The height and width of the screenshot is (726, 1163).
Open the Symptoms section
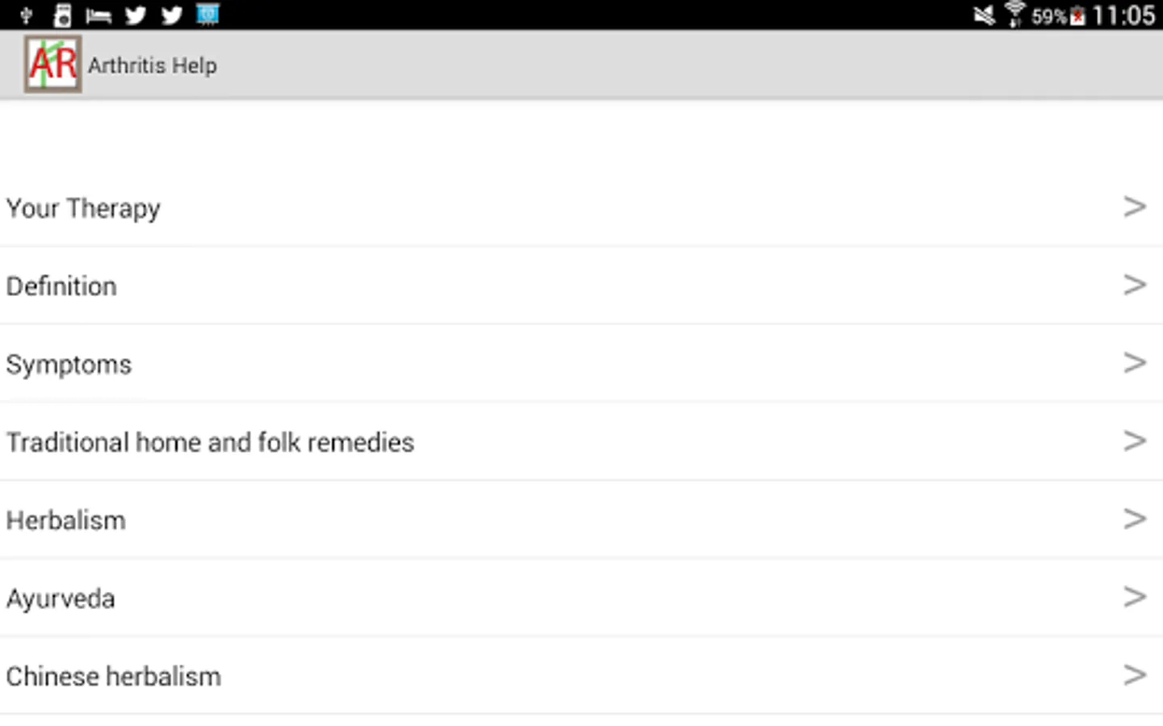69,365
